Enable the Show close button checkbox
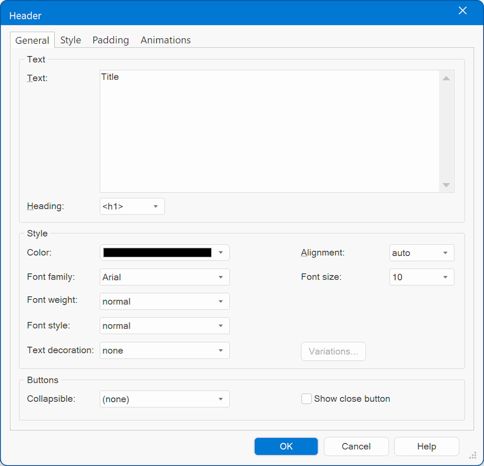 [306, 399]
